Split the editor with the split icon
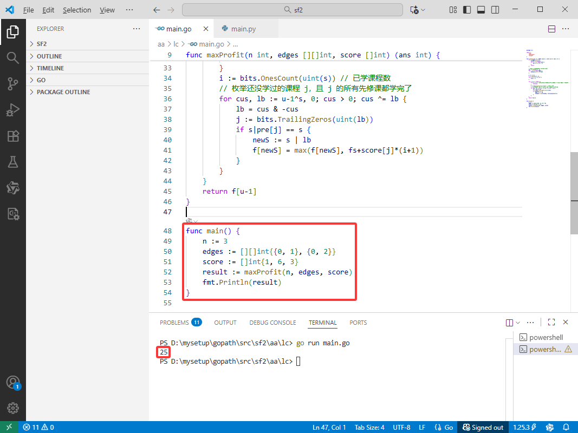 552,29
